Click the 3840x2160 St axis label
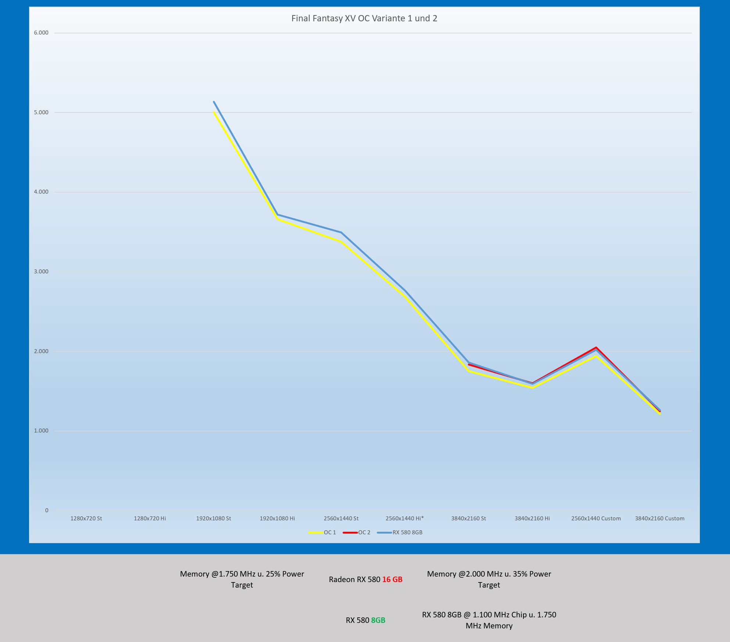 point(468,519)
